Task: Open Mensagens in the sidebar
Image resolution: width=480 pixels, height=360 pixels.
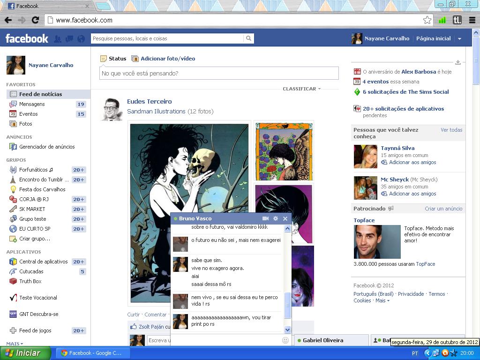Action: (x=32, y=104)
